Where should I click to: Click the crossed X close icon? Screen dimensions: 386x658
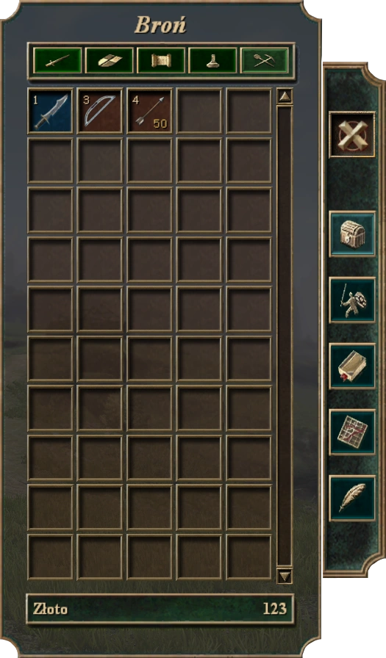coord(352,134)
